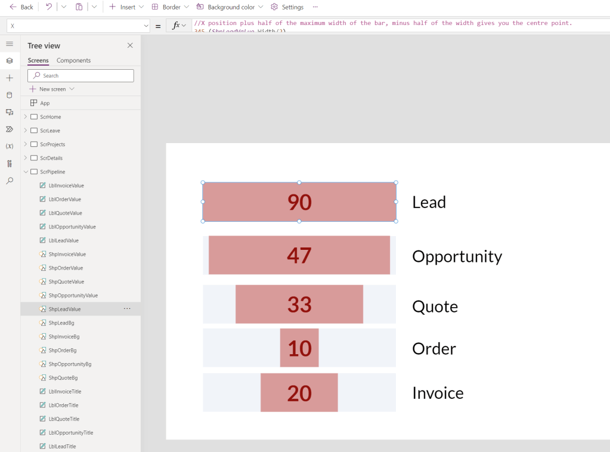The image size is (610, 452).
Task: Select the Power Automate icon
Action: pyautogui.click(x=9, y=129)
